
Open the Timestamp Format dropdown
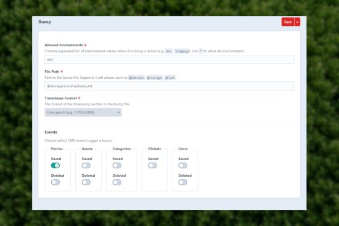tap(83, 112)
